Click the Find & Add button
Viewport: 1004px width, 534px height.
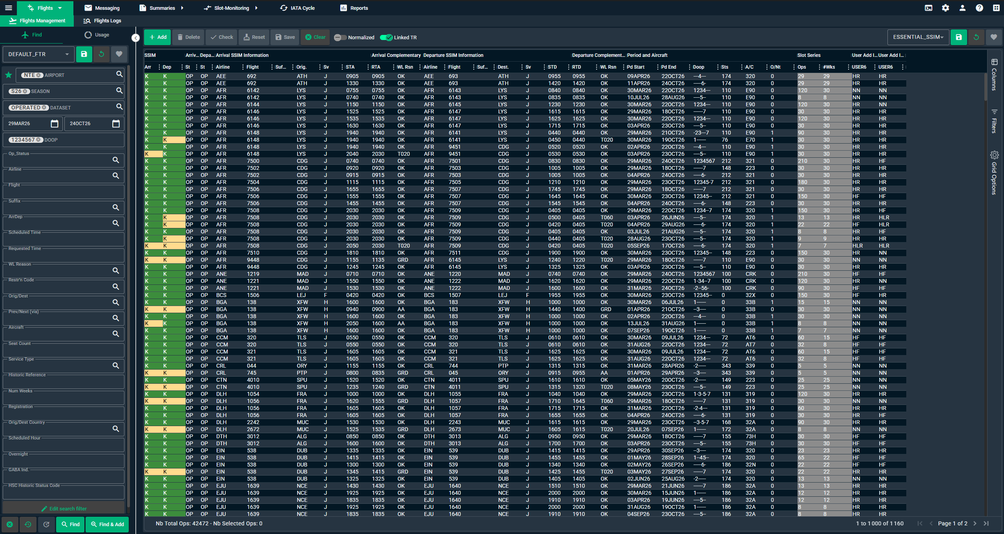(107, 524)
